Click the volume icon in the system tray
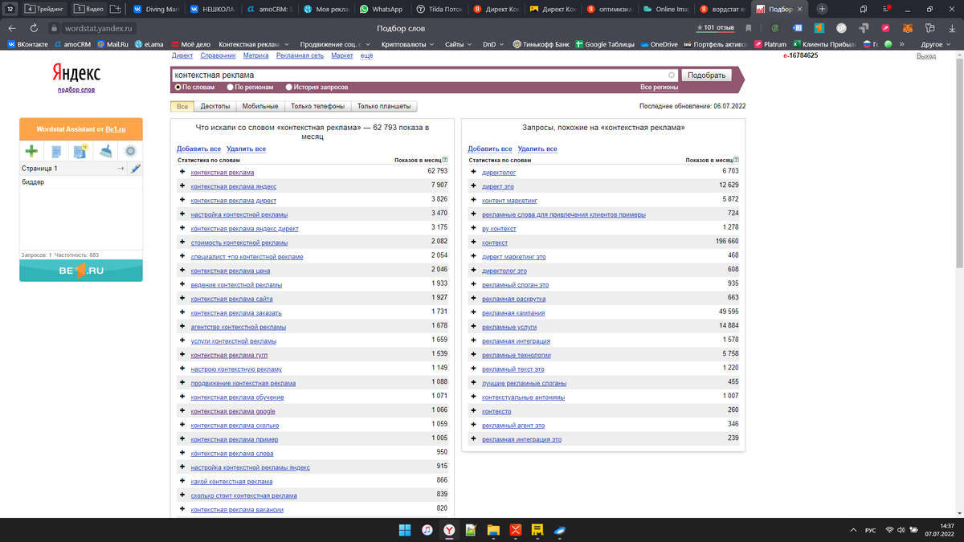This screenshot has width=964, height=542. (901, 530)
